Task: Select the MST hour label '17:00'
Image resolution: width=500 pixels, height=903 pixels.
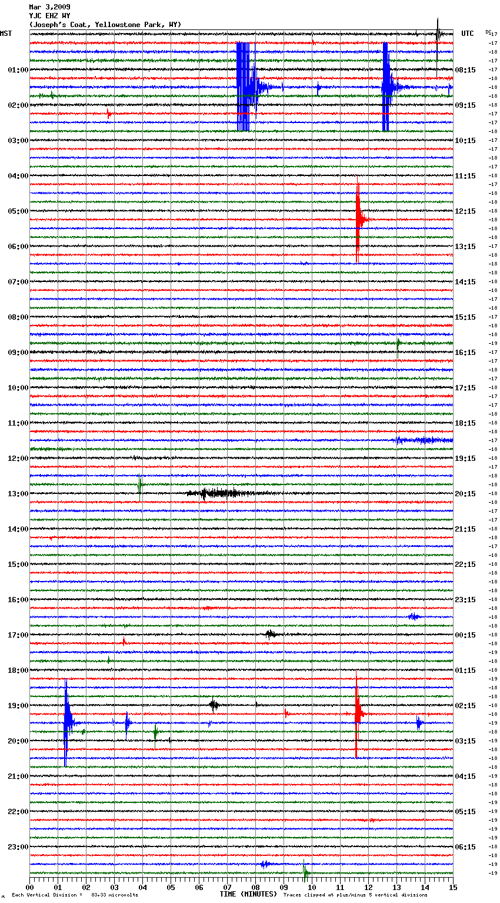Action: tap(18, 635)
